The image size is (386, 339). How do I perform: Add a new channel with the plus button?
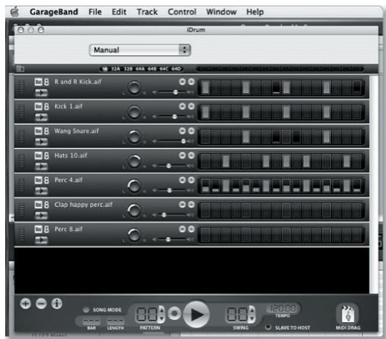coord(26,304)
